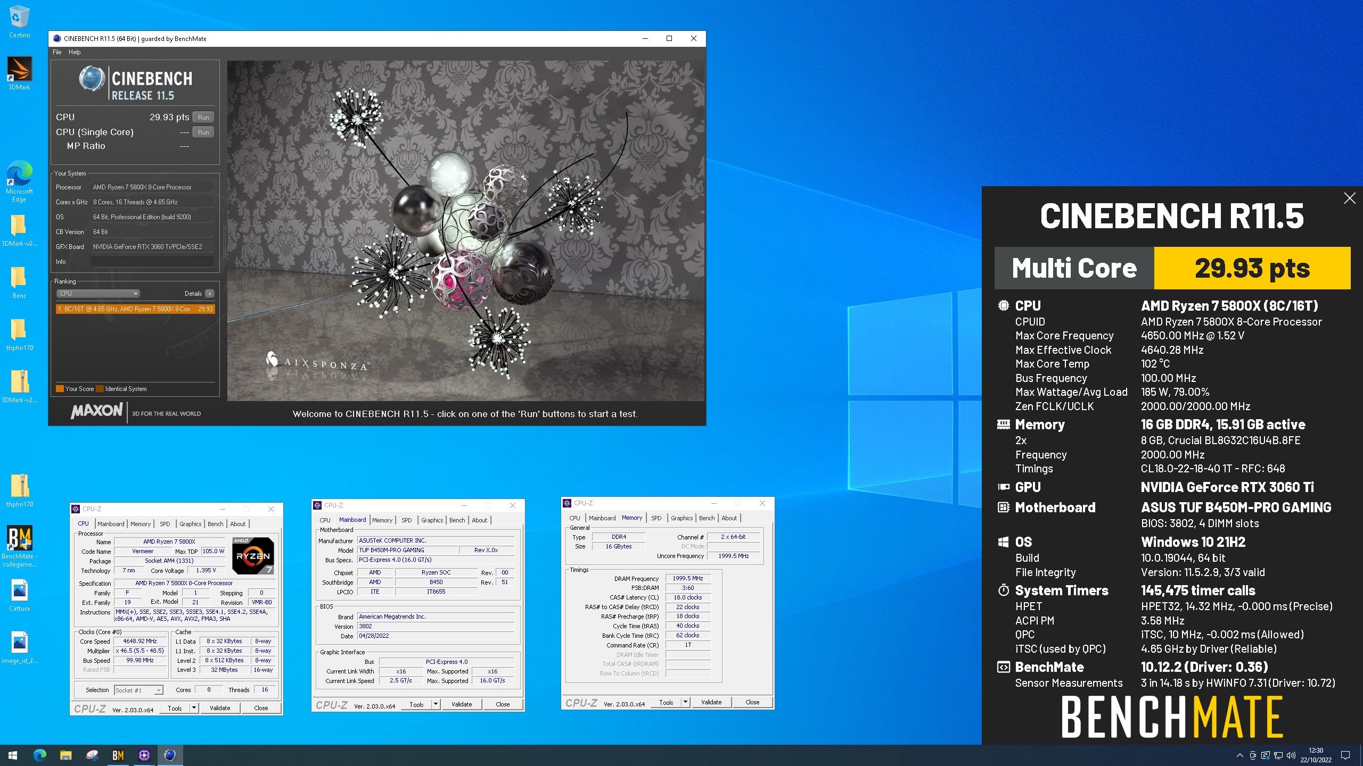Expand Tools dropdown arrow in Memory CPU-Z
Viewport: 1363px width, 766px height.
point(685,702)
